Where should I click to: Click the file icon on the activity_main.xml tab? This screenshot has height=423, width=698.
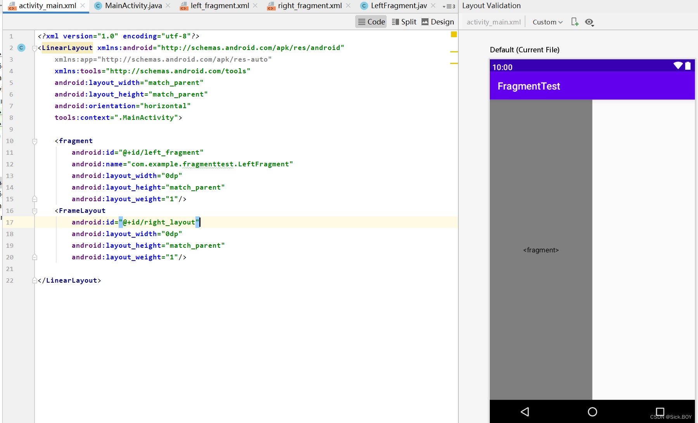click(x=12, y=6)
